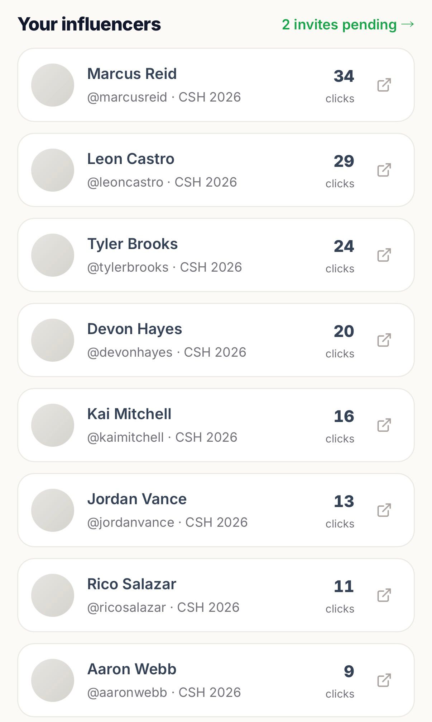Select the @jordanvance handle text
The width and height of the screenshot is (432, 722).
pos(131,522)
